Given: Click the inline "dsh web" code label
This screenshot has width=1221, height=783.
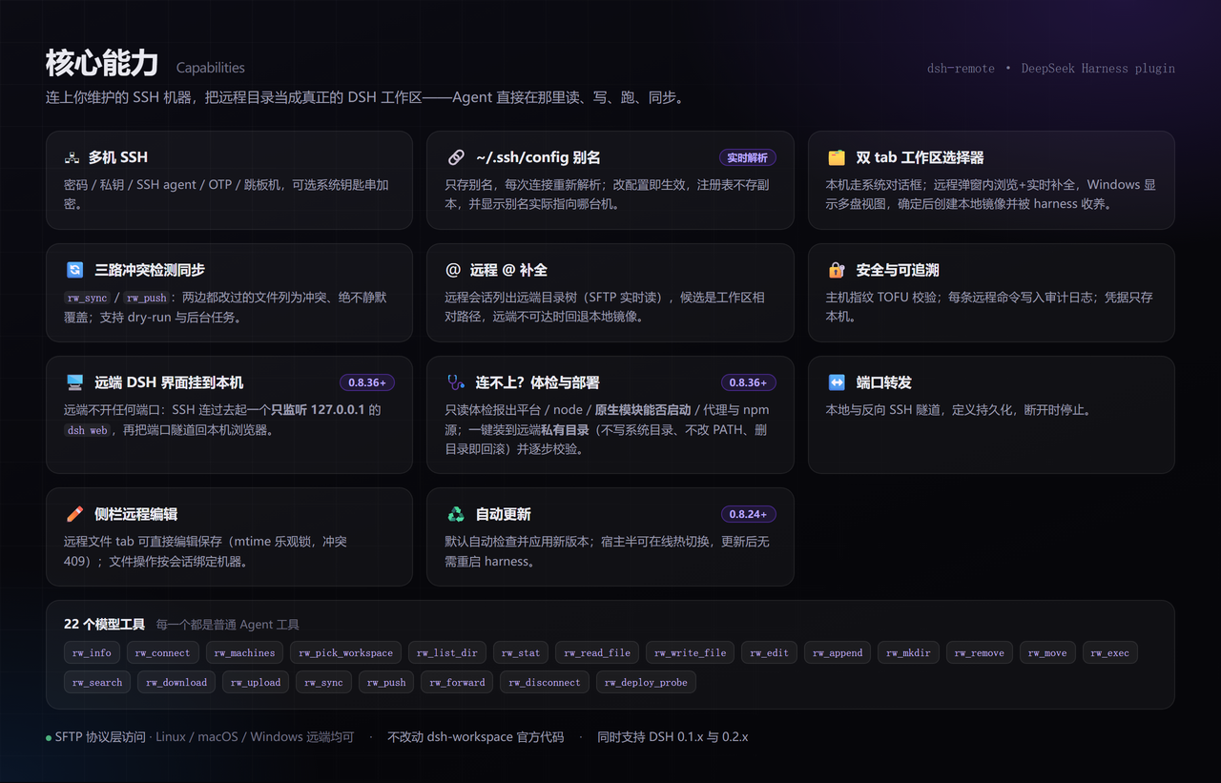Looking at the screenshot, I should click(x=87, y=430).
